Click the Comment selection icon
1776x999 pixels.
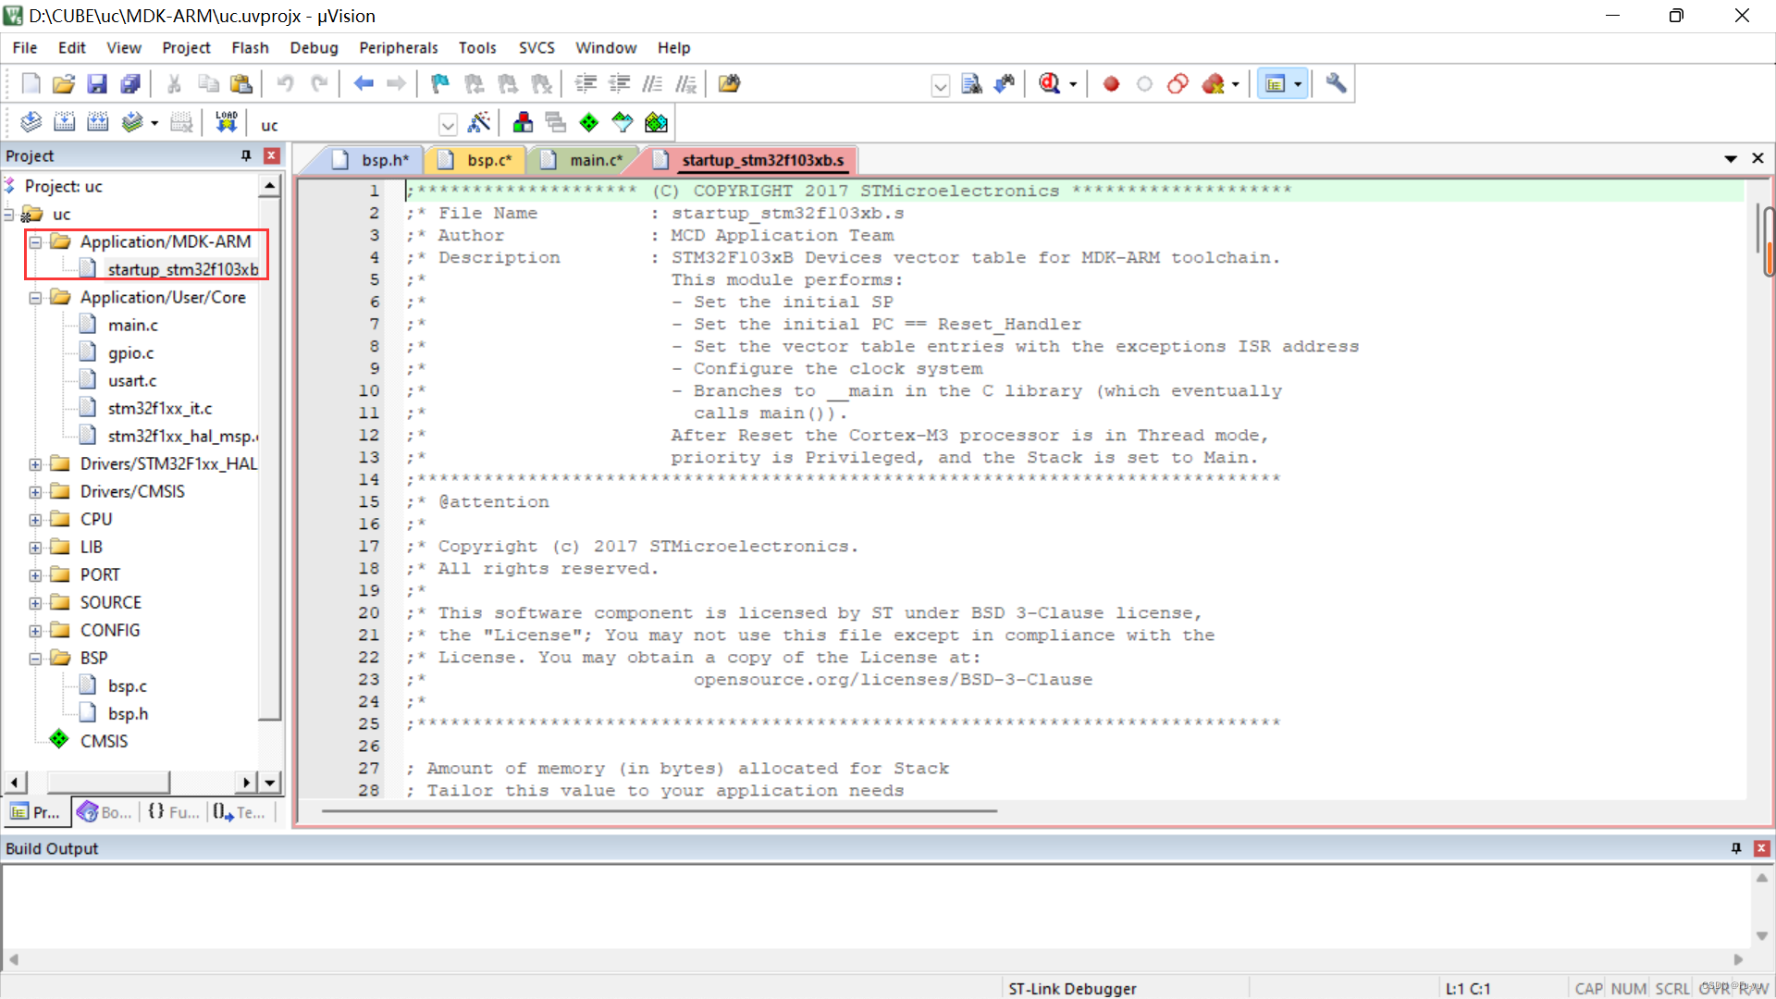pos(652,84)
